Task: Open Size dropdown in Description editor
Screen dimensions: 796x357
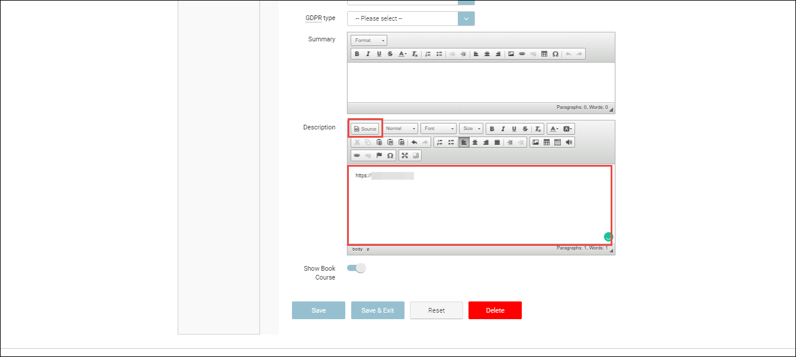Action: (x=471, y=129)
